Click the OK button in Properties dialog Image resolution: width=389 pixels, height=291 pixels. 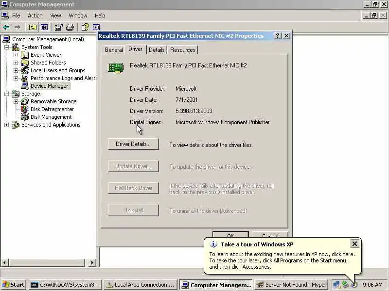(x=230, y=235)
